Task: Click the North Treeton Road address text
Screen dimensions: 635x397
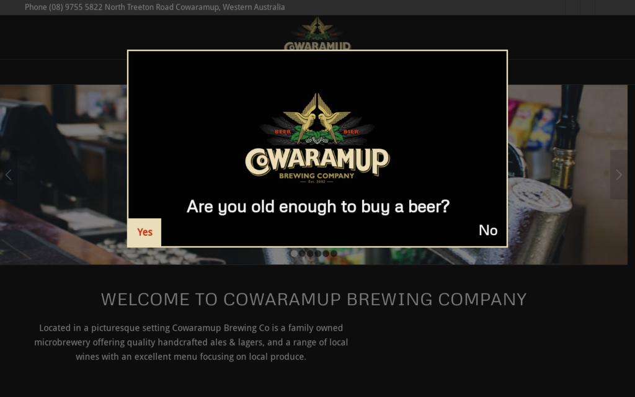Action: (194, 7)
